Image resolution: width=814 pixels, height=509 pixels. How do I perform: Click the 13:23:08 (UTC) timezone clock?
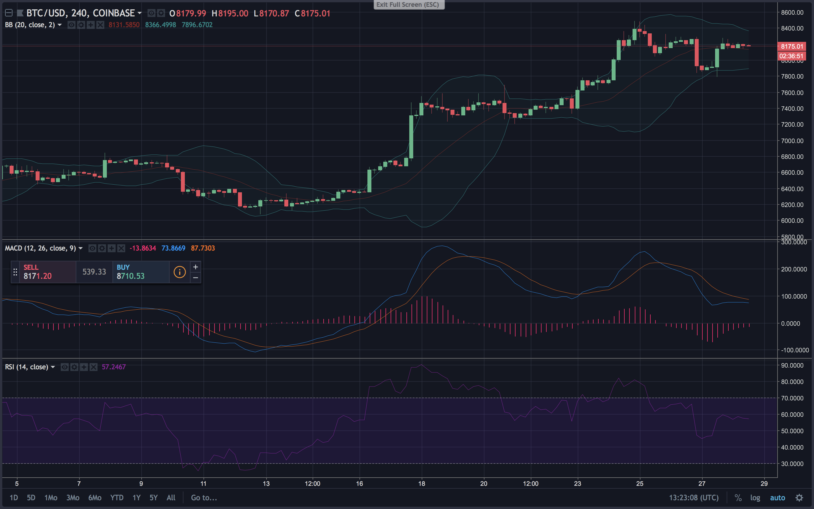pyautogui.click(x=694, y=498)
